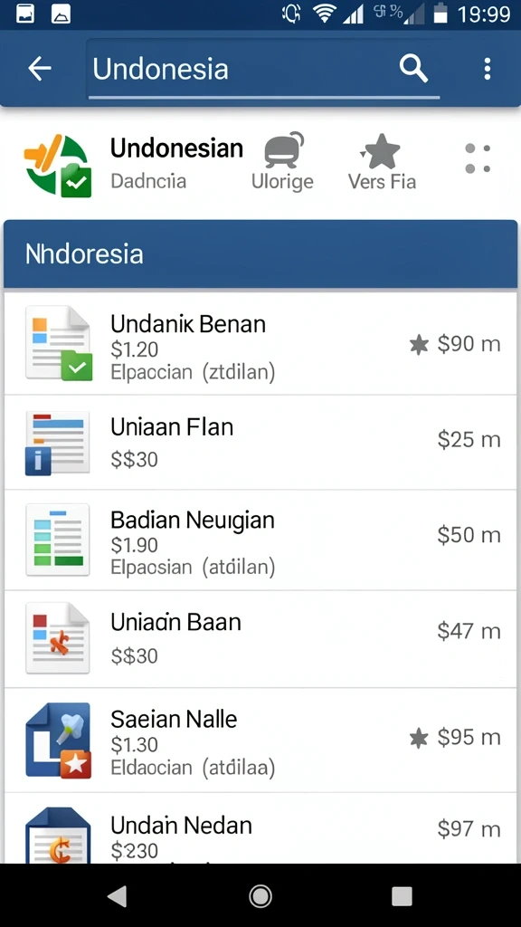521x927 pixels.
Task: Tap the Undain Nedan entry title
Action: [x=181, y=825]
